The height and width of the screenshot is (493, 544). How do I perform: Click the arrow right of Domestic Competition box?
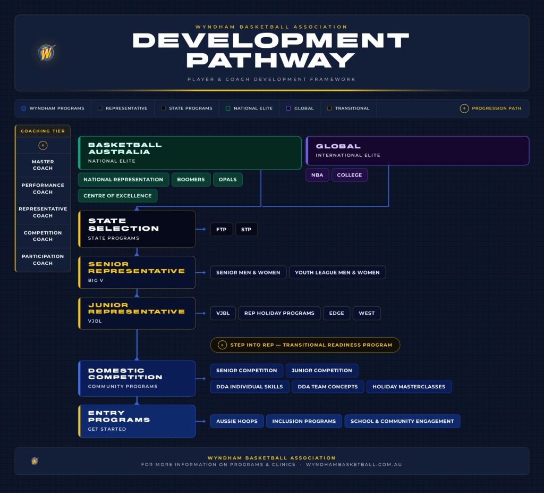202,379
